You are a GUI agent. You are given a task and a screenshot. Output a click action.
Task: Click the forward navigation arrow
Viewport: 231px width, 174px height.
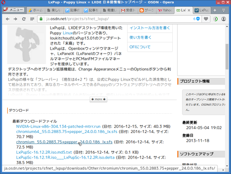tap(15, 19)
